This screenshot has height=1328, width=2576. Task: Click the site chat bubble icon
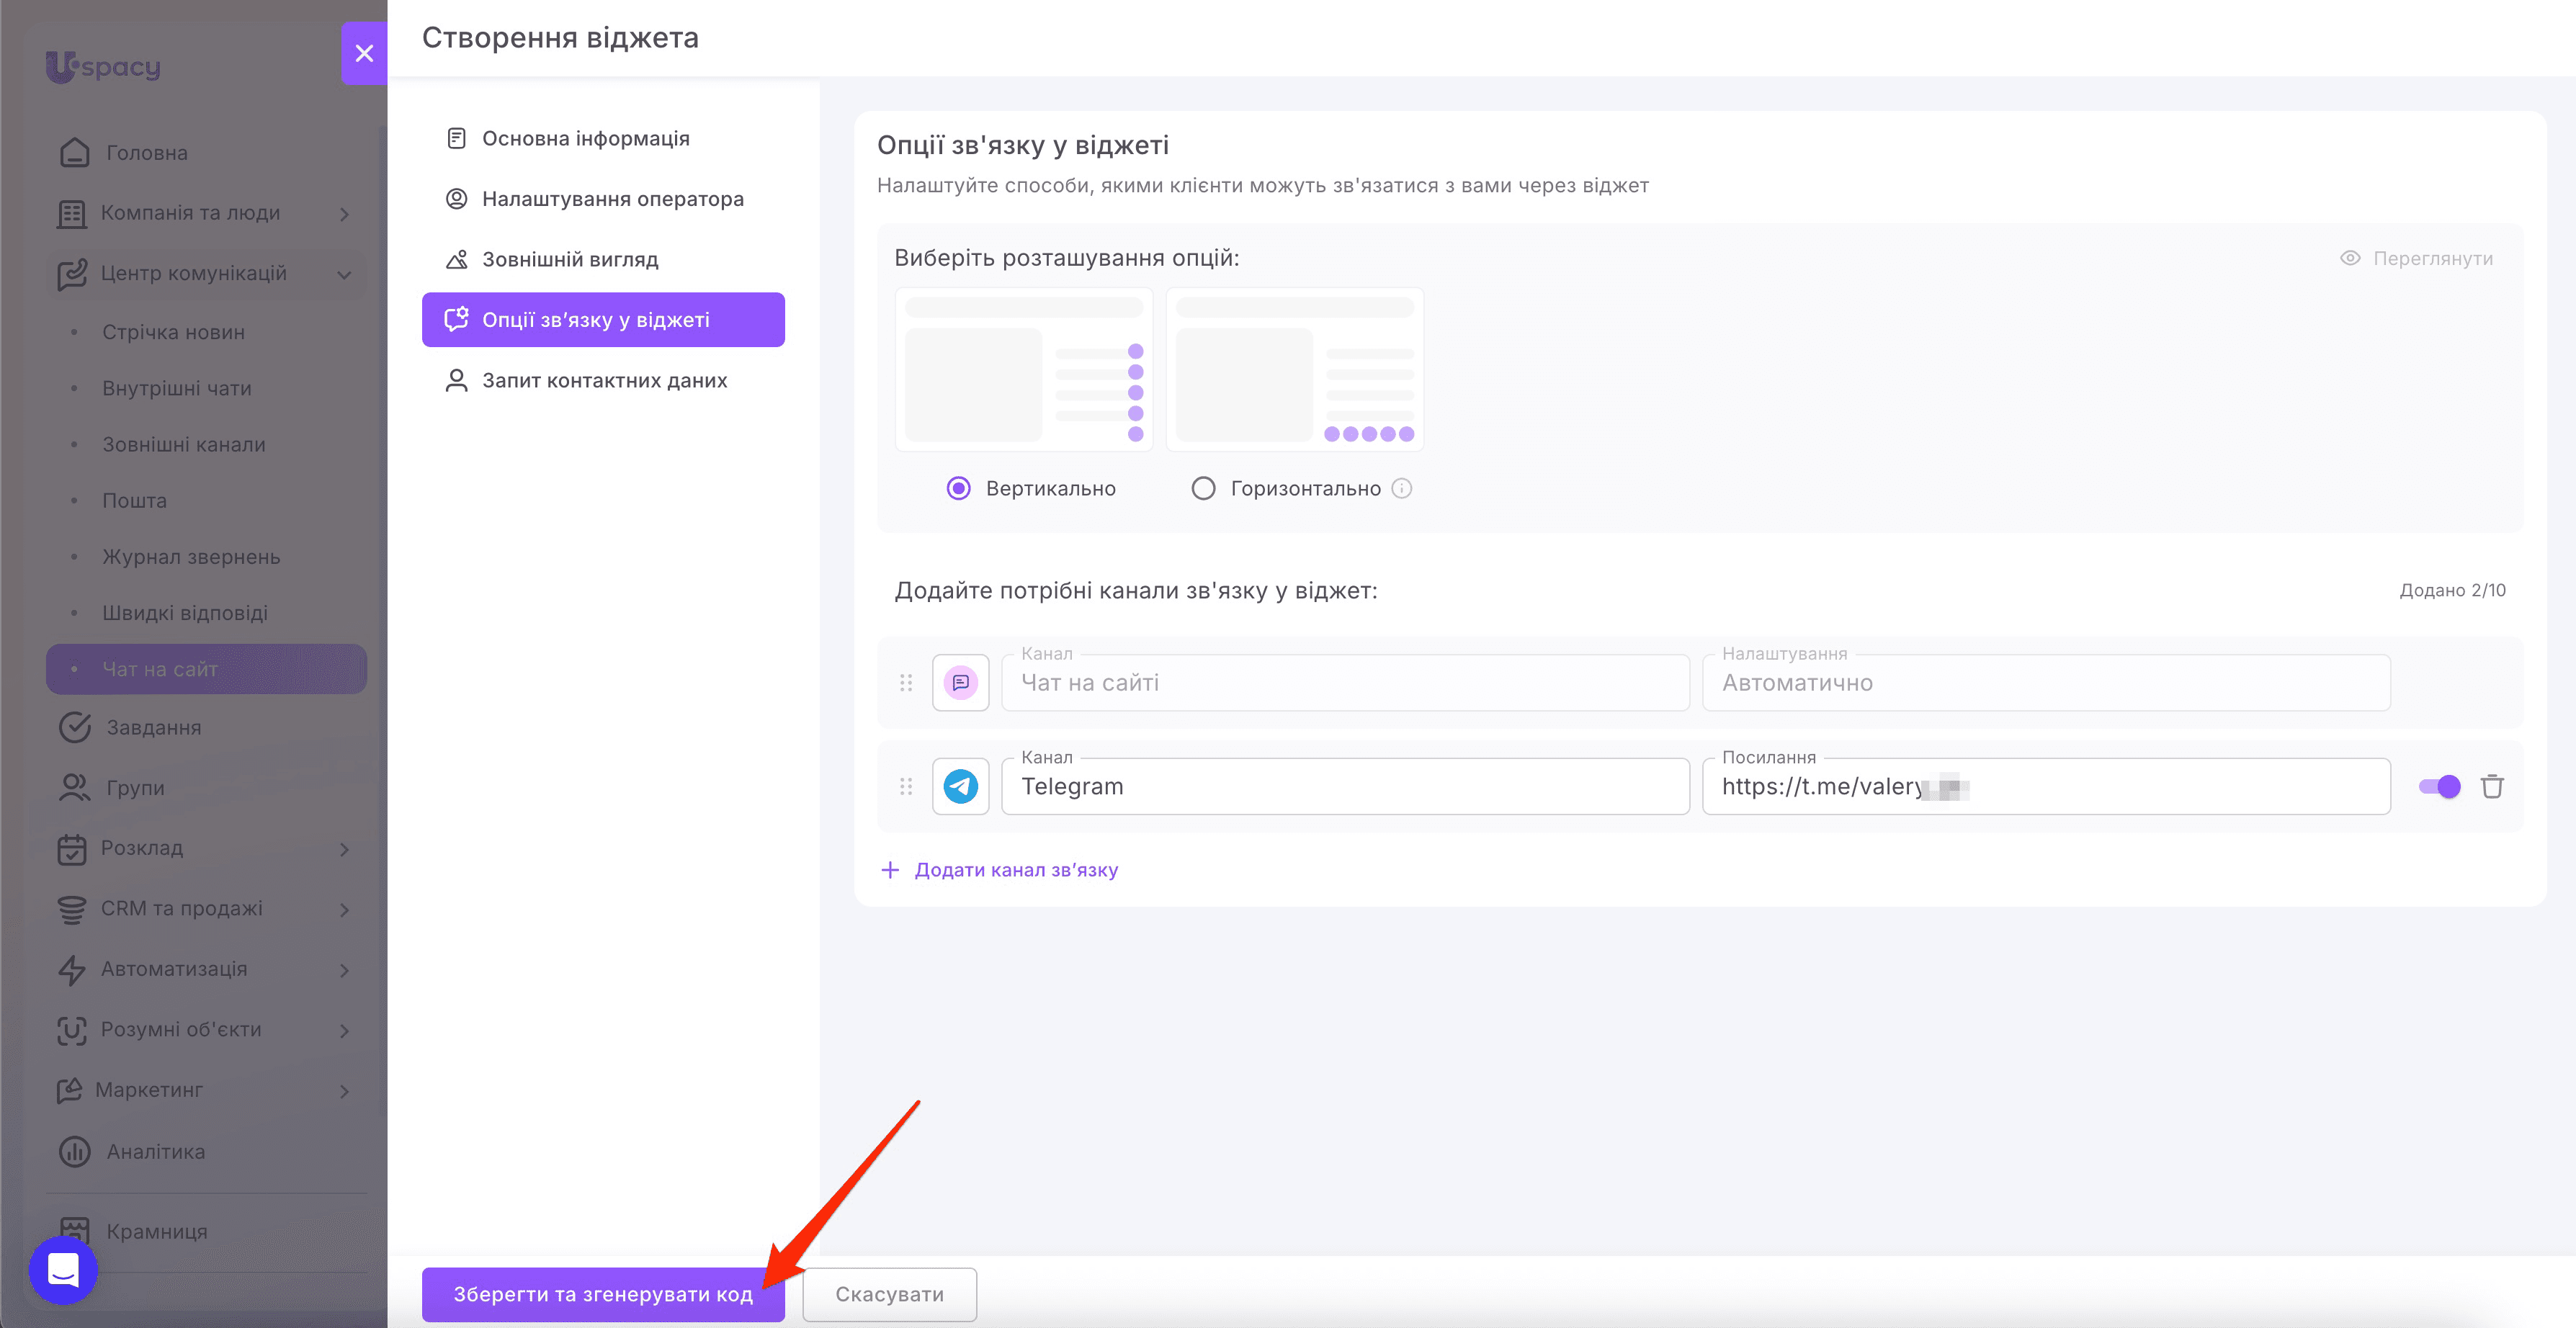[x=960, y=683]
